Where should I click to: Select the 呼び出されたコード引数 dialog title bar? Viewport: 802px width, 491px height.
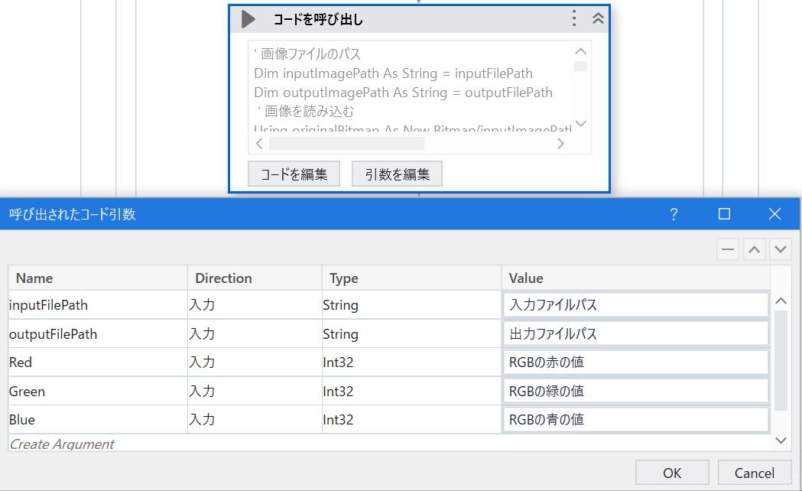click(x=306, y=215)
